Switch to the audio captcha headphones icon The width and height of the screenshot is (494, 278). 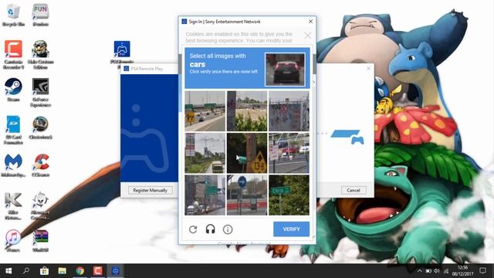[210, 229]
